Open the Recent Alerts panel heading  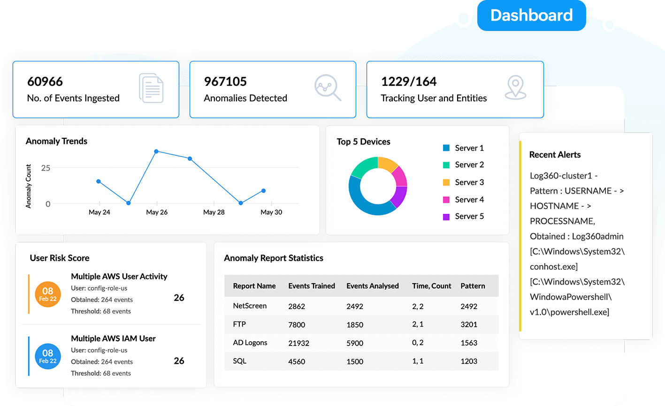pyautogui.click(x=555, y=155)
